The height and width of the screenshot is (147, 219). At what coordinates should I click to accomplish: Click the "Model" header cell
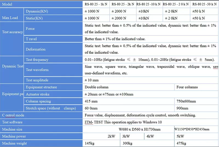41,4
